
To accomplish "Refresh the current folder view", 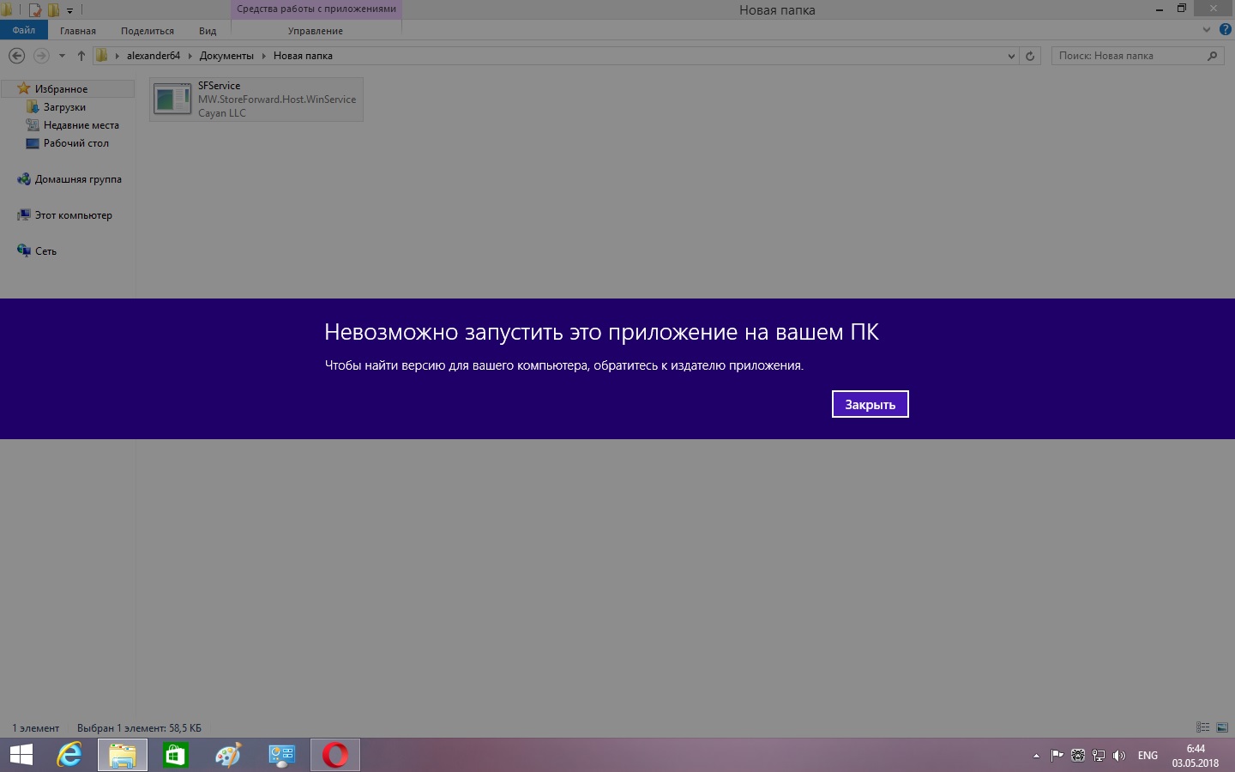I will tap(1030, 56).
